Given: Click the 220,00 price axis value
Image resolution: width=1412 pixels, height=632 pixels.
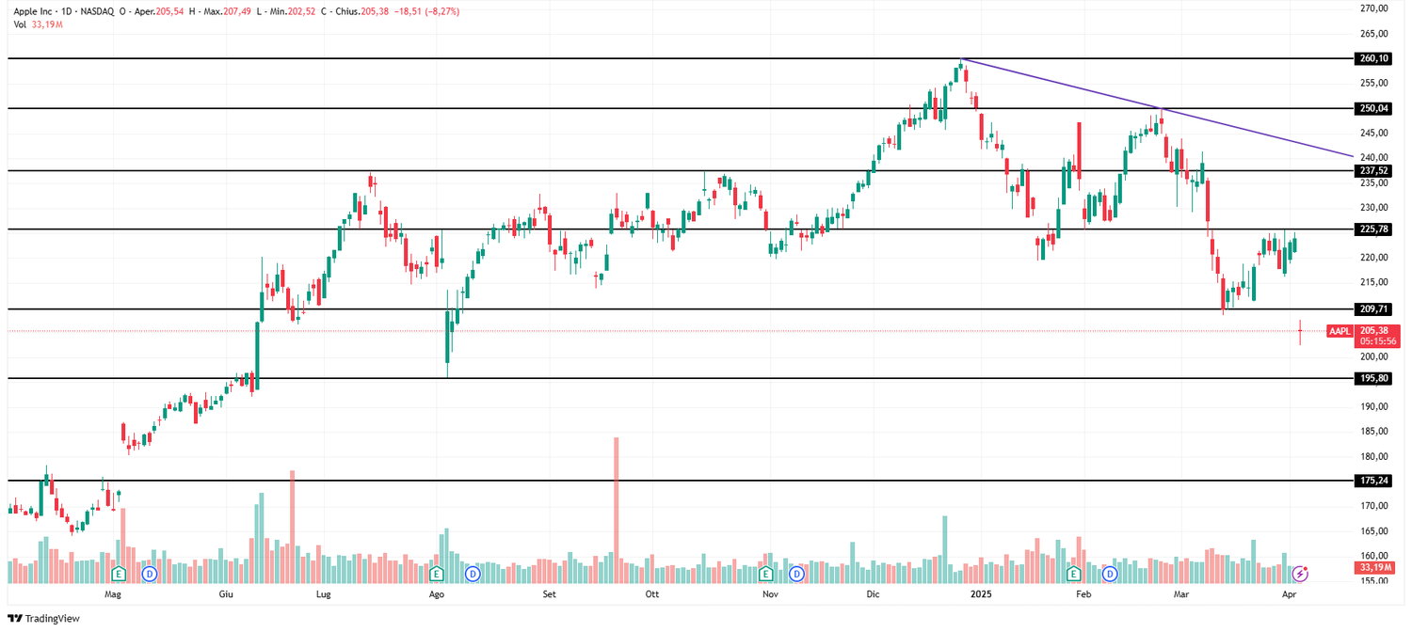Looking at the screenshot, I should pos(1374,258).
